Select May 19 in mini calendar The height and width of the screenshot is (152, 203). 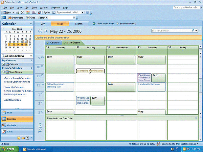[26, 42]
